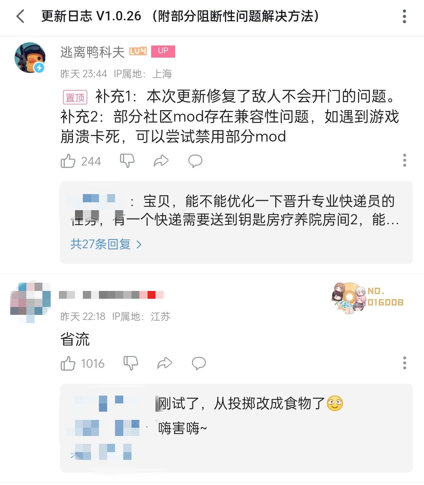Open more options for the 省流 comment
Screen dimensions: 424x485
tap(404, 363)
